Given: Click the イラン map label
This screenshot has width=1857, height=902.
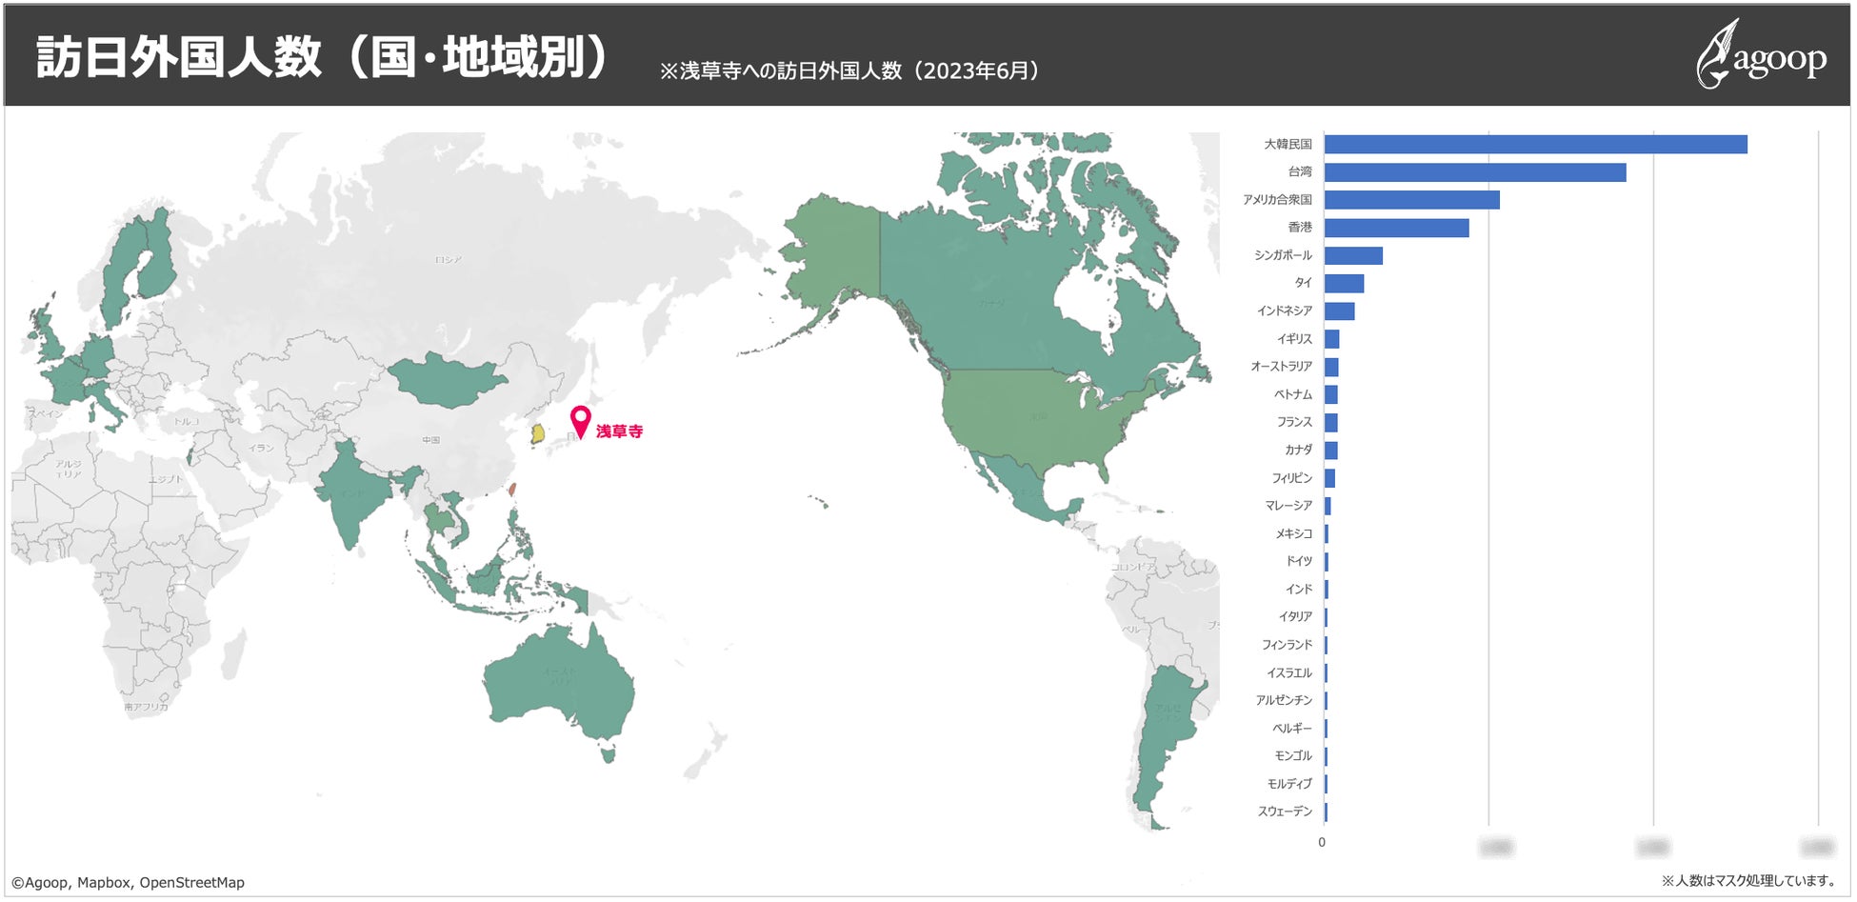Looking at the screenshot, I should tap(261, 448).
